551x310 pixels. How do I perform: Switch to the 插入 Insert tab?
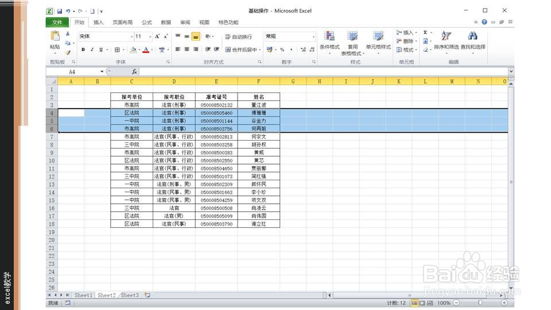(x=98, y=22)
